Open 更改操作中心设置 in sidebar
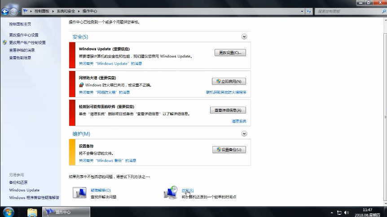 tap(24, 35)
